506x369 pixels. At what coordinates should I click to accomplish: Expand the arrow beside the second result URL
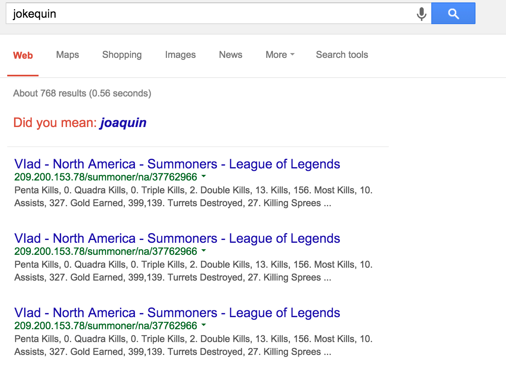[x=204, y=251]
